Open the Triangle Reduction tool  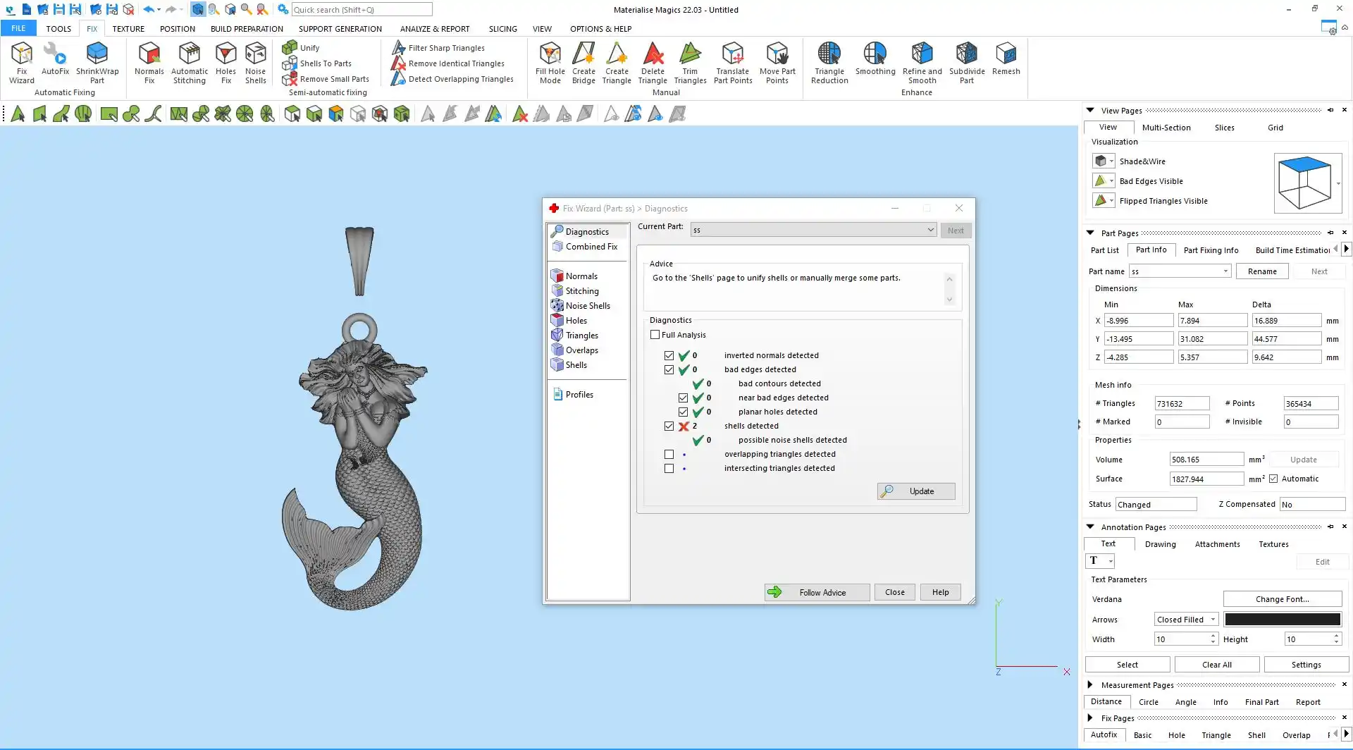coord(829,62)
